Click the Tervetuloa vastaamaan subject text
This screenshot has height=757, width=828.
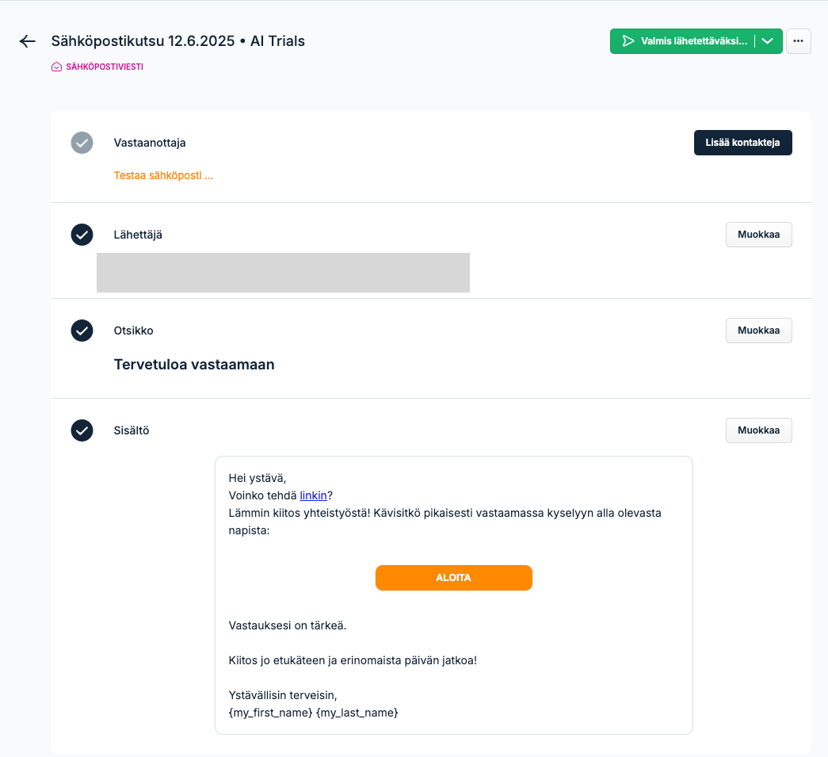point(194,365)
